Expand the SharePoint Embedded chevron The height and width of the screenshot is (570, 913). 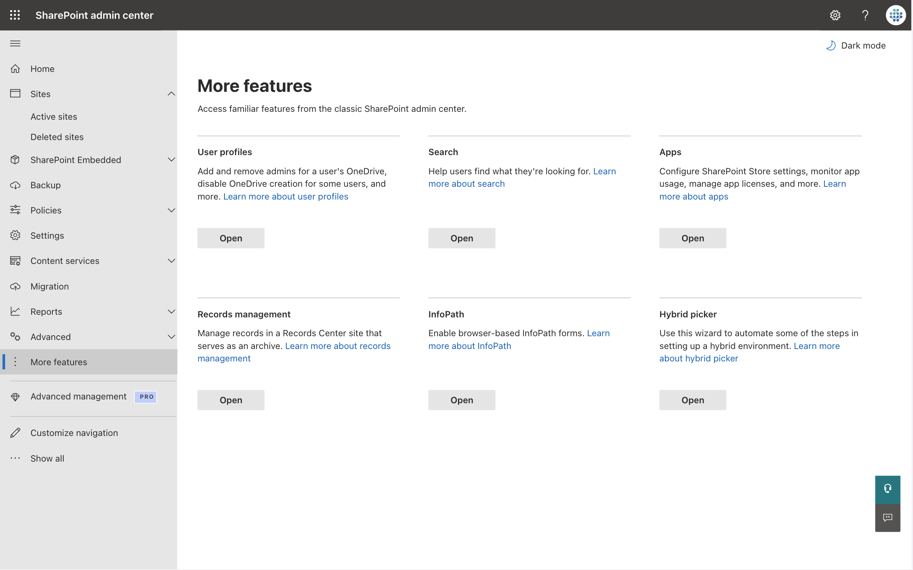(171, 160)
